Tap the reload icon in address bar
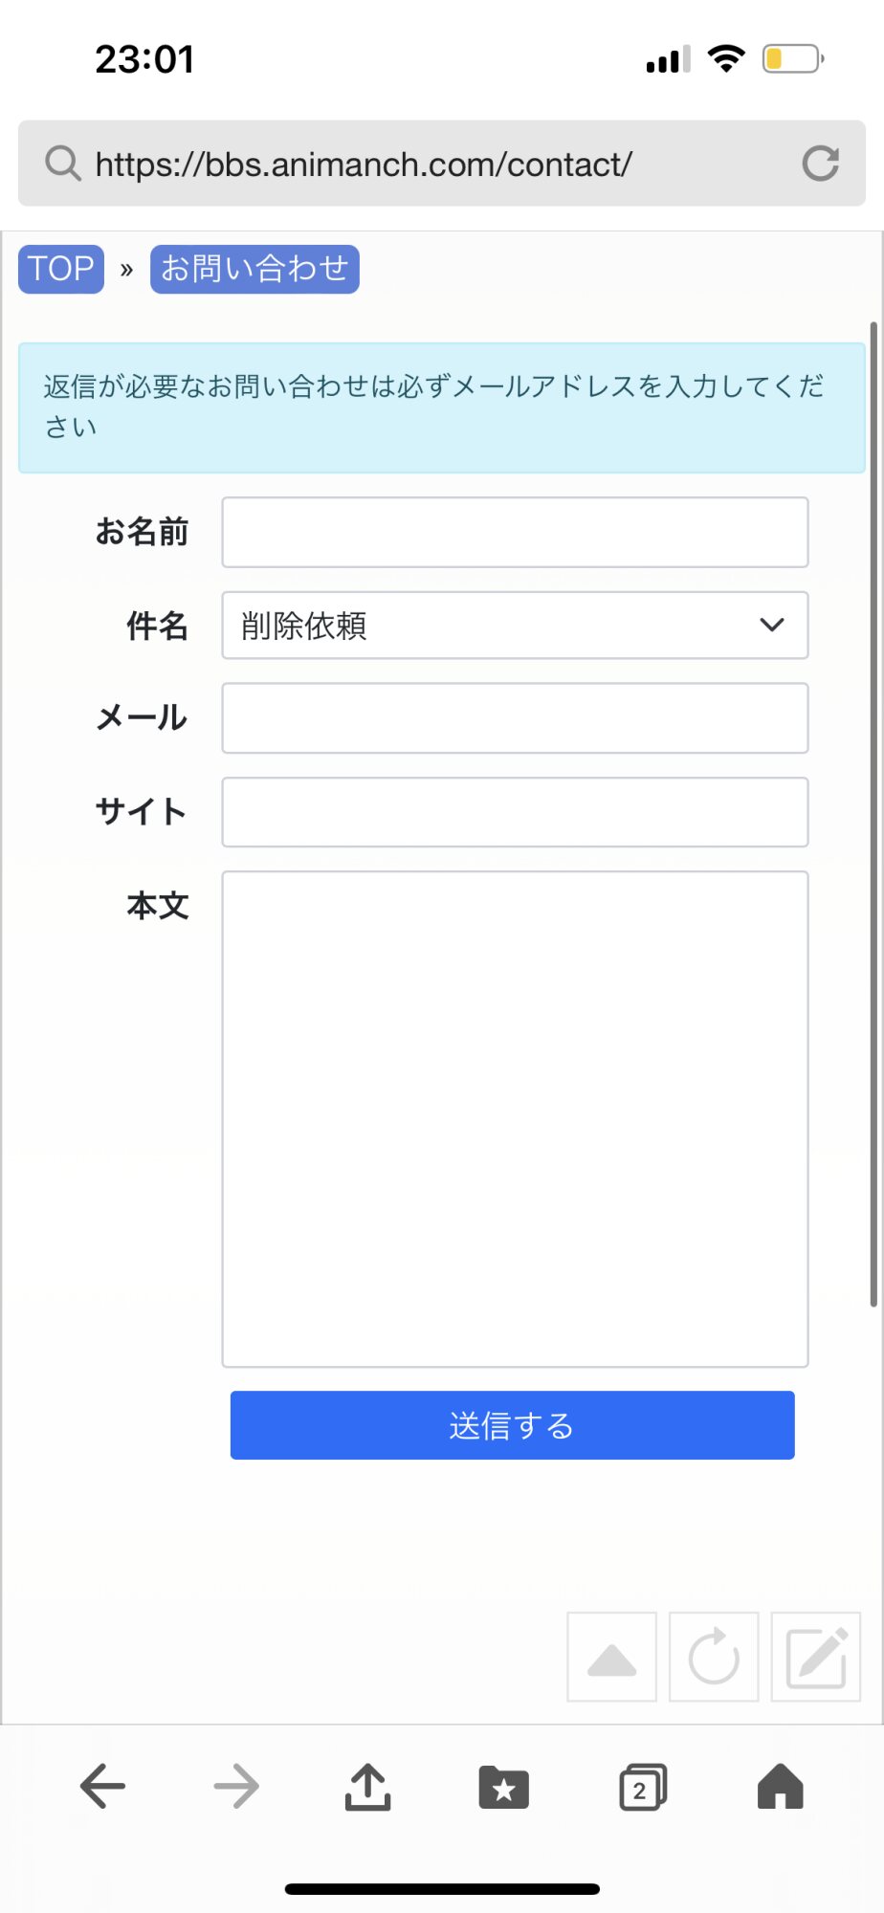Image resolution: width=884 pixels, height=1913 pixels. 820,164
